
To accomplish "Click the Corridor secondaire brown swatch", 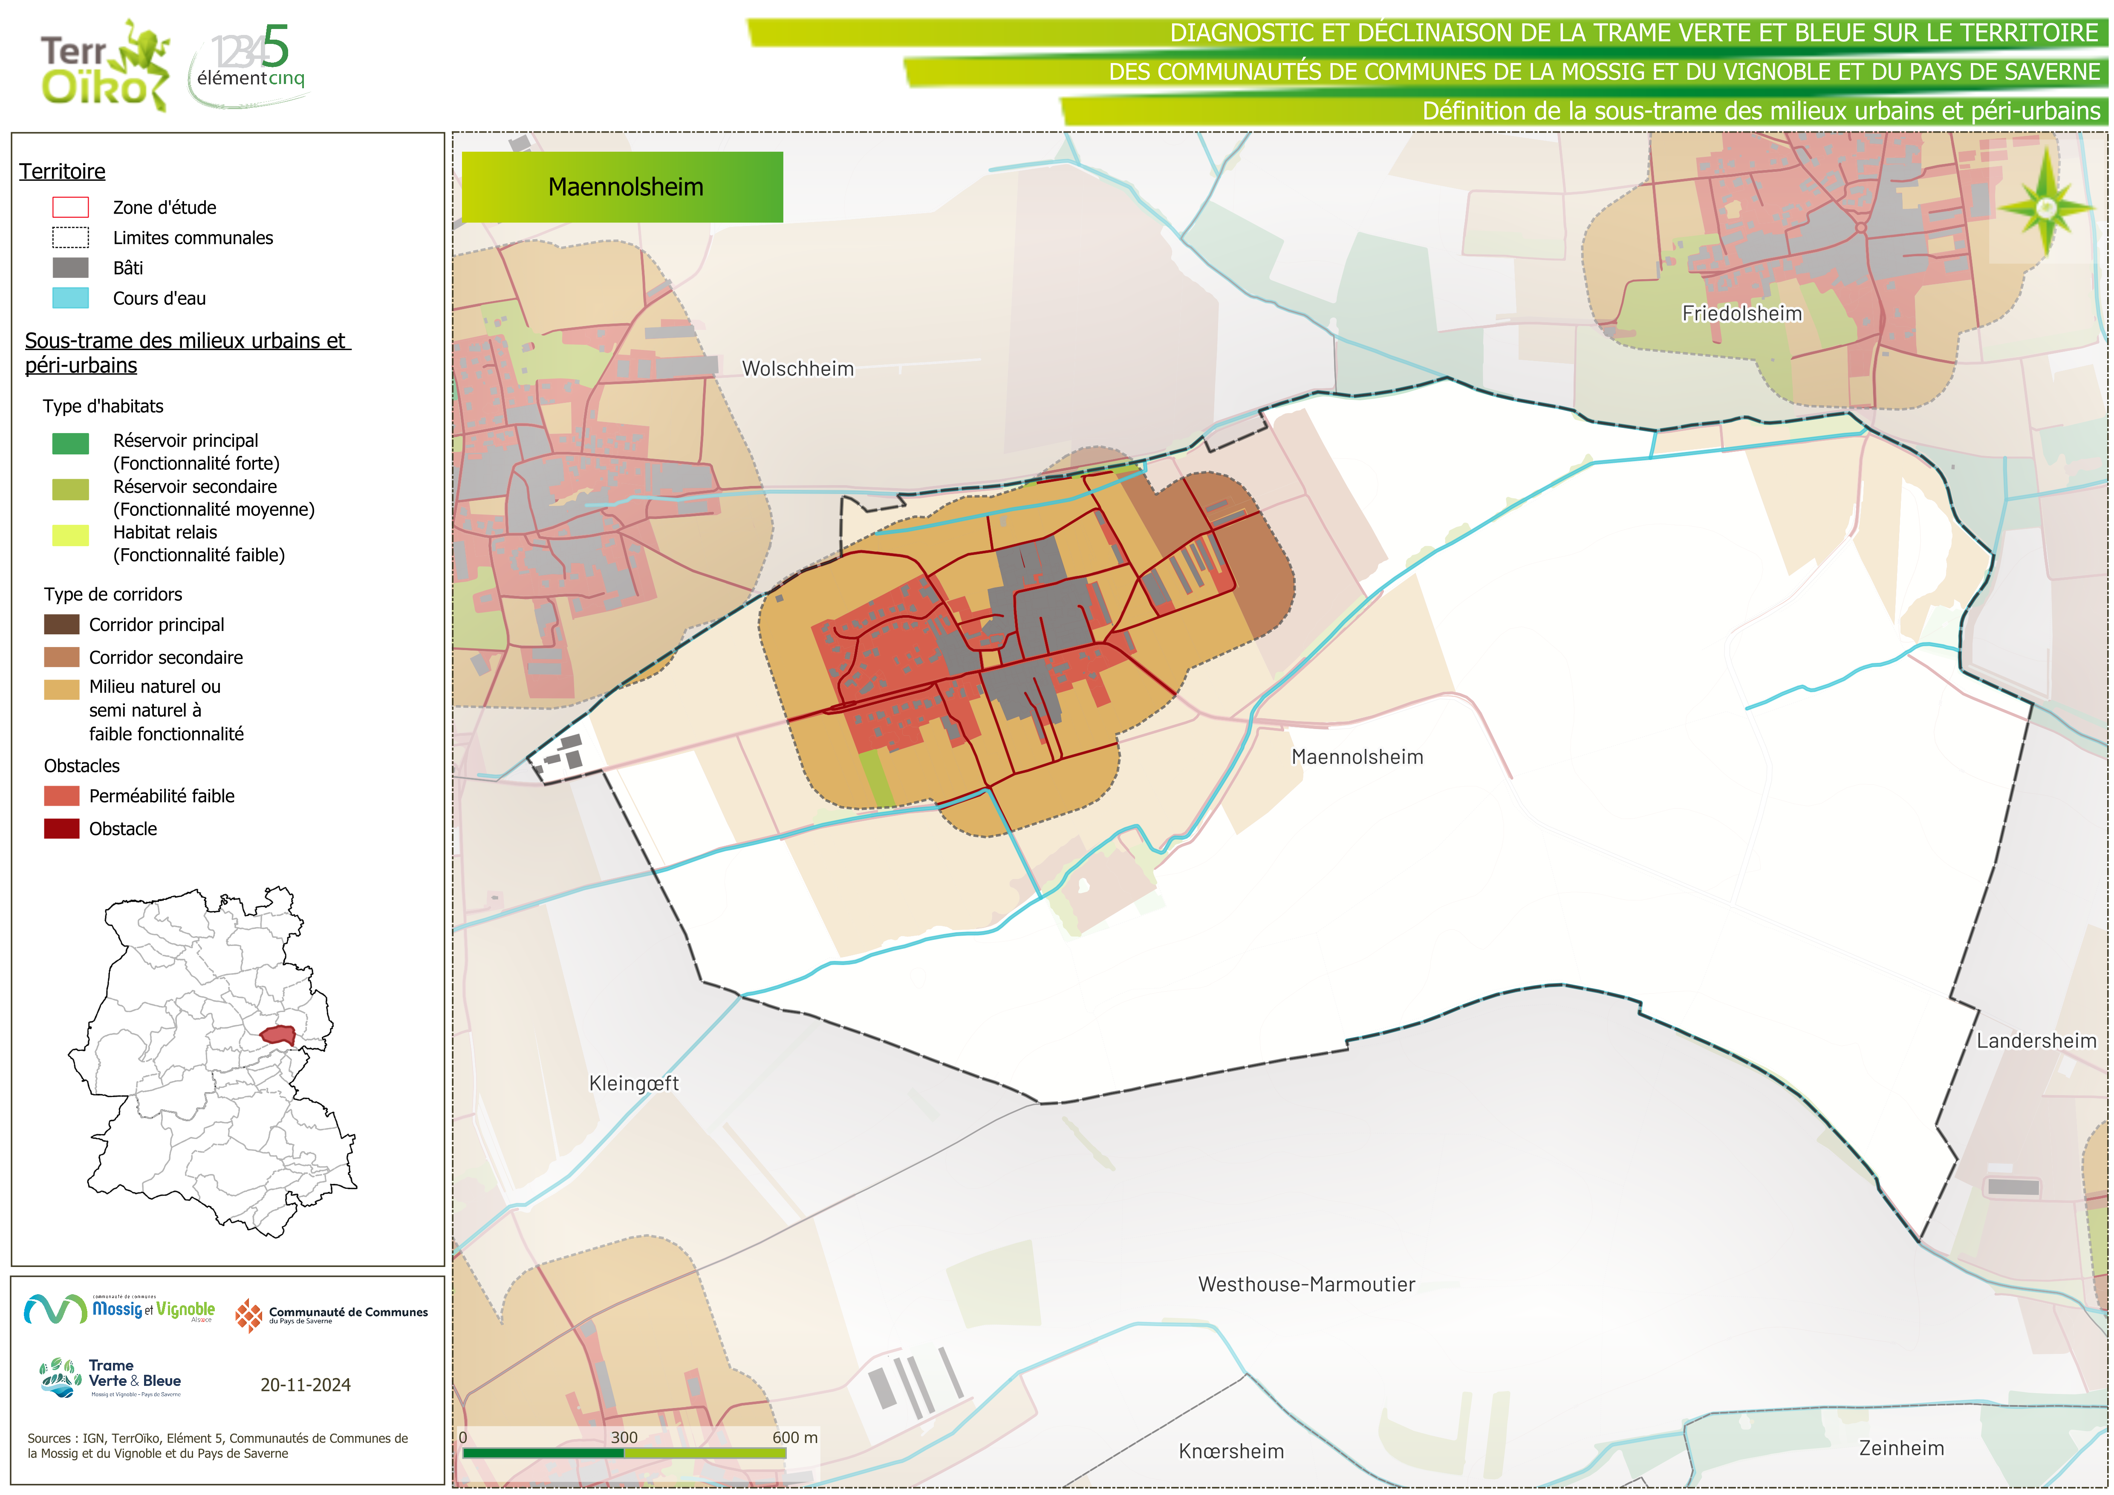I will pos(62,658).
